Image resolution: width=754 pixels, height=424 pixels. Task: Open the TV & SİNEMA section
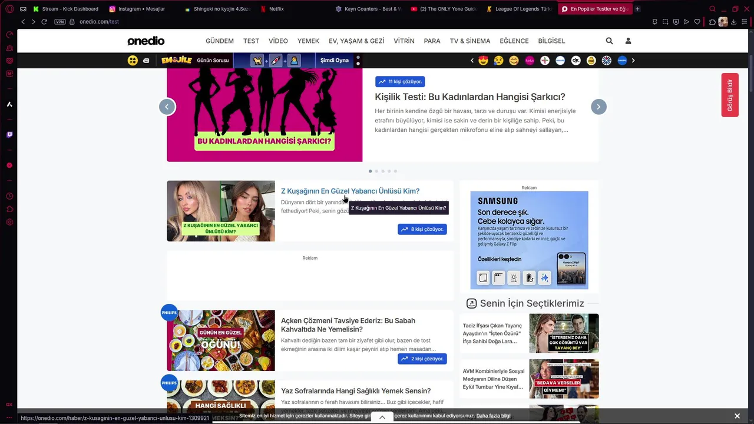pos(470,41)
